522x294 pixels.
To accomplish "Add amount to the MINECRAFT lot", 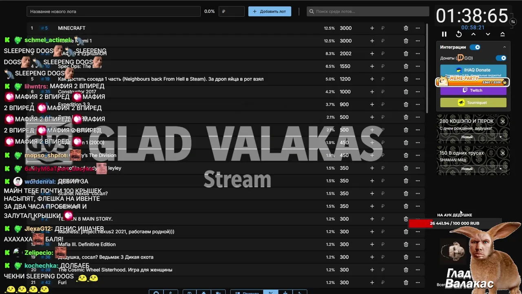I will [372, 28].
